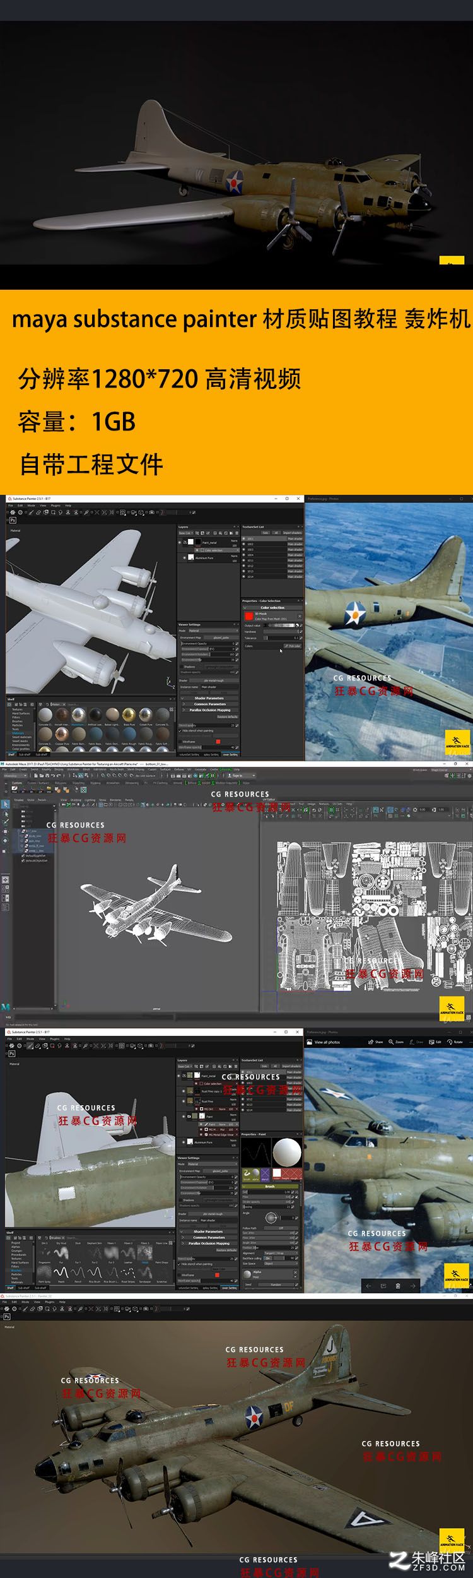Switch to Sub-shelf tab, unpainted-bomber window
This screenshot has width=473, height=1578.
(x=24, y=755)
